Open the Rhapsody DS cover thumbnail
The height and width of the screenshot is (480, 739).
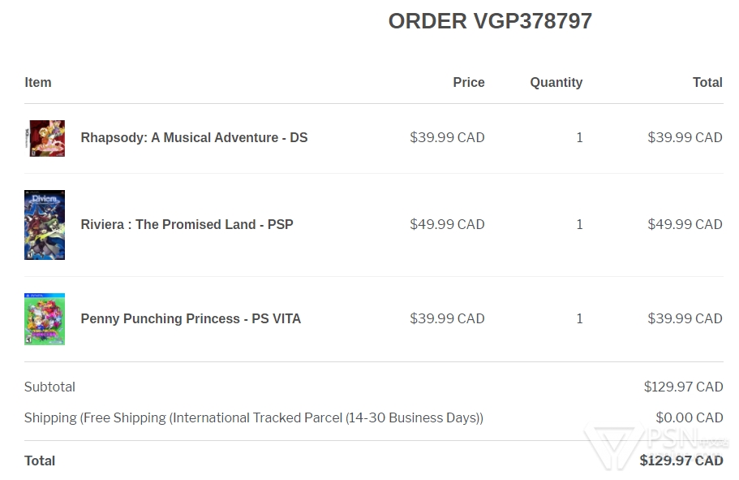point(45,138)
